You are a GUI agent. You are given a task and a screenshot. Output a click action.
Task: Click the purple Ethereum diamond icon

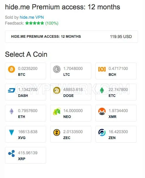coord(11,111)
